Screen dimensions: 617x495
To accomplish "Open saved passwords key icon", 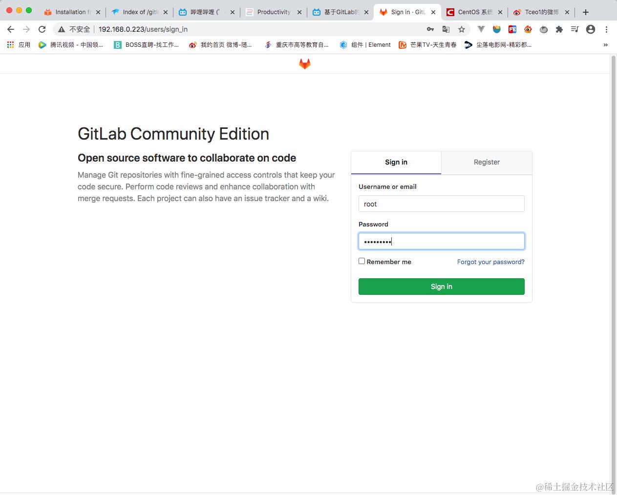I will 430,29.
